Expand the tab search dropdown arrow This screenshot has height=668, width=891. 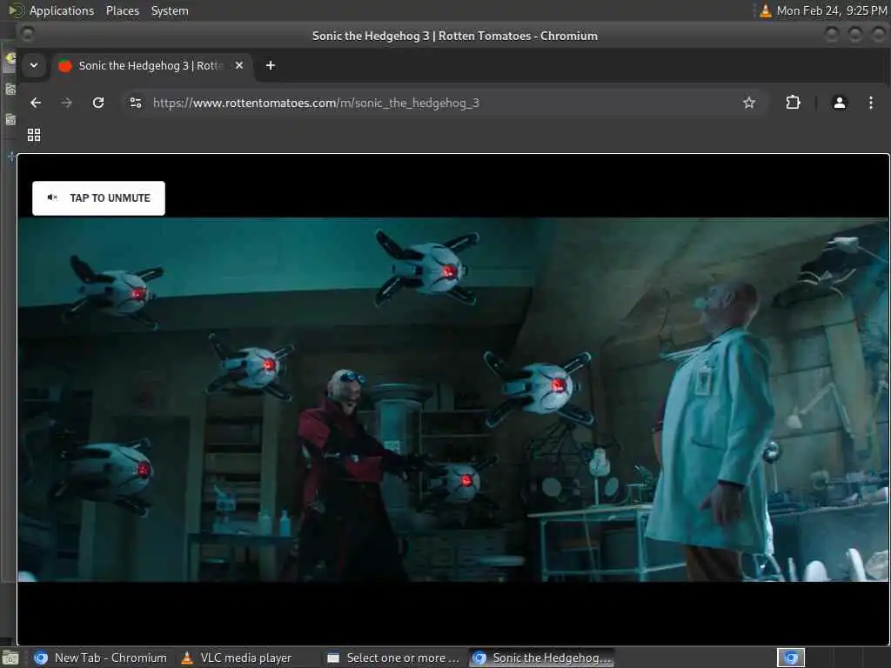(x=34, y=65)
